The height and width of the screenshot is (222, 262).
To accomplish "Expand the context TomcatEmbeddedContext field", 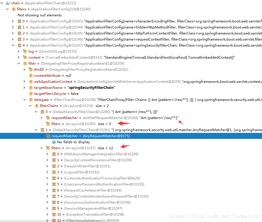I will tap(19, 57).
